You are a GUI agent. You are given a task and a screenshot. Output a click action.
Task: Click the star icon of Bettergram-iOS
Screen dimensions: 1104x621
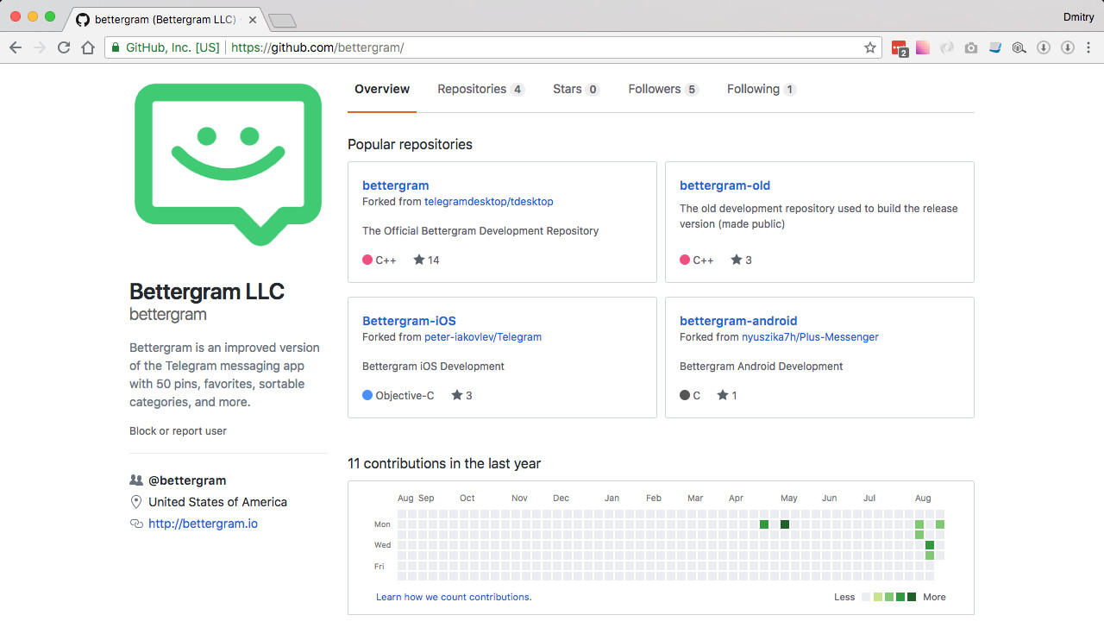tap(457, 395)
